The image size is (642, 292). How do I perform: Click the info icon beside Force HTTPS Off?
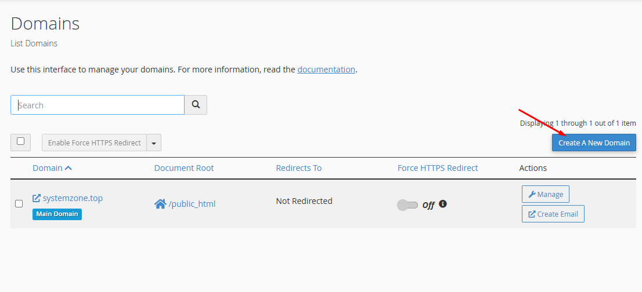(443, 204)
